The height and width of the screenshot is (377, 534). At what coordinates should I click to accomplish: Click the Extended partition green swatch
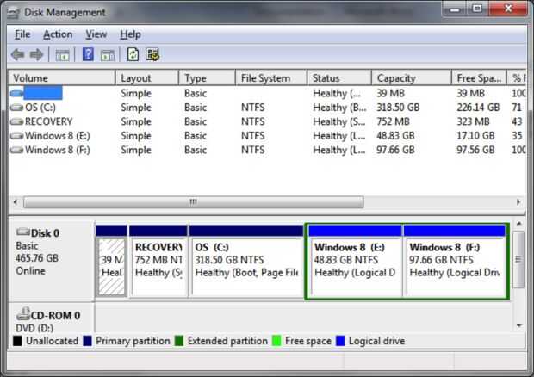point(179,341)
